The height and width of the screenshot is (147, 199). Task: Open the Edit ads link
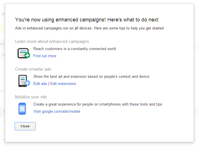[x=40, y=84]
